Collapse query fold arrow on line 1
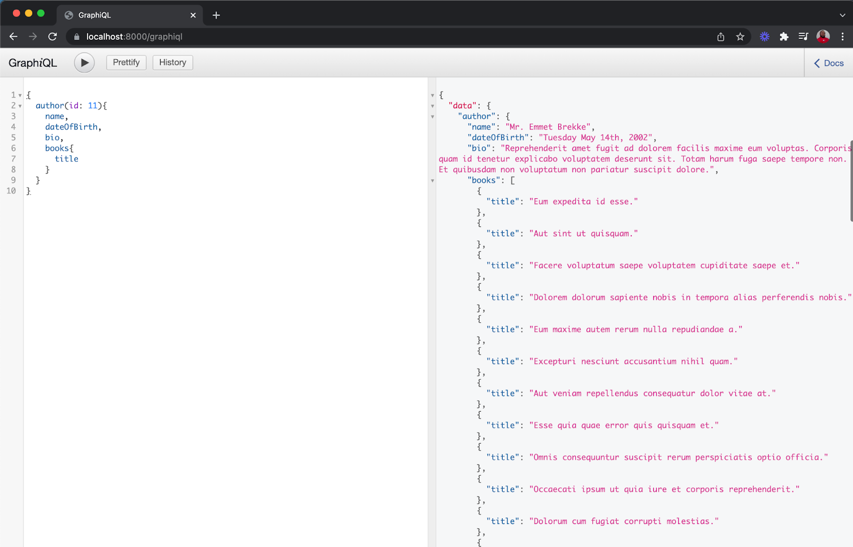Screen dimensions: 853x547 click(20, 95)
